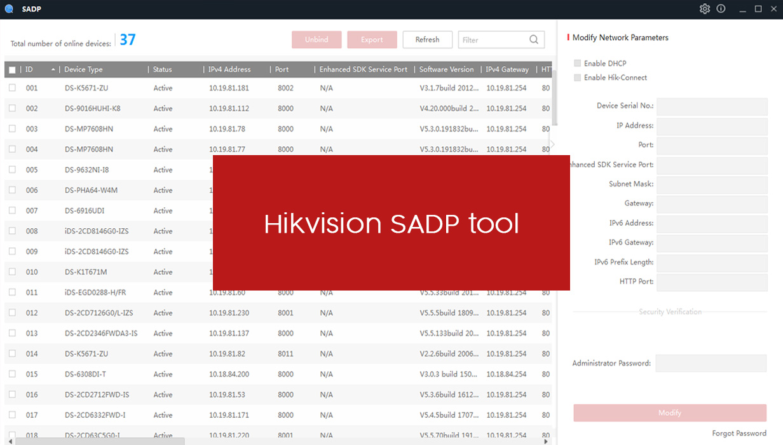Click the magnifier icon in Filter box
The image size is (783, 445).
coord(534,40)
